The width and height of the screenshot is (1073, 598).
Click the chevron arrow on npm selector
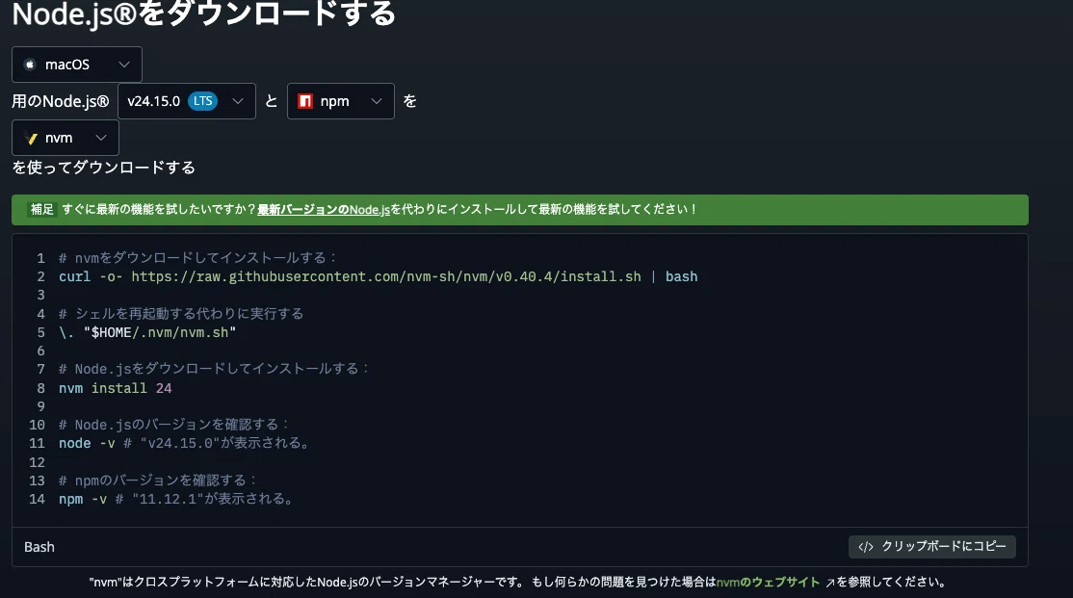(x=377, y=101)
